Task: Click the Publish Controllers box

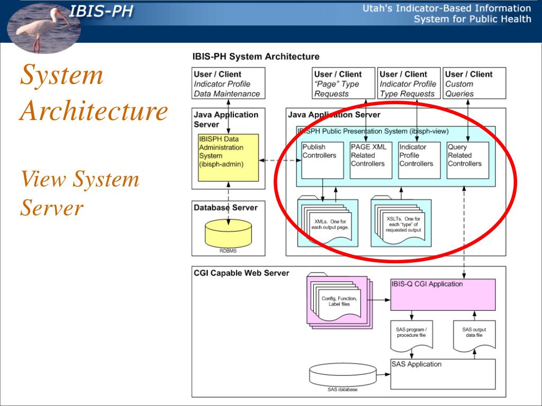Action: click(322, 160)
